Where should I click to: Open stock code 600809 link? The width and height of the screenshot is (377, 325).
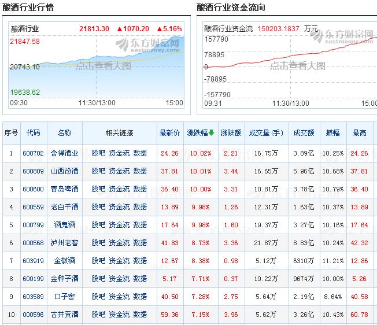[x=33, y=171]
